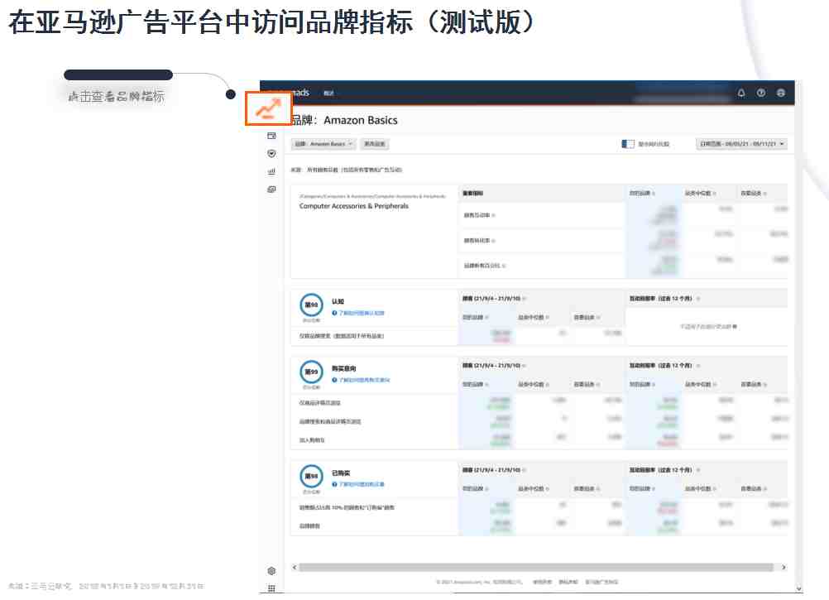Click the horizontal scrollbar track
The height and width of the screenshot is (600, 829).
536,567
